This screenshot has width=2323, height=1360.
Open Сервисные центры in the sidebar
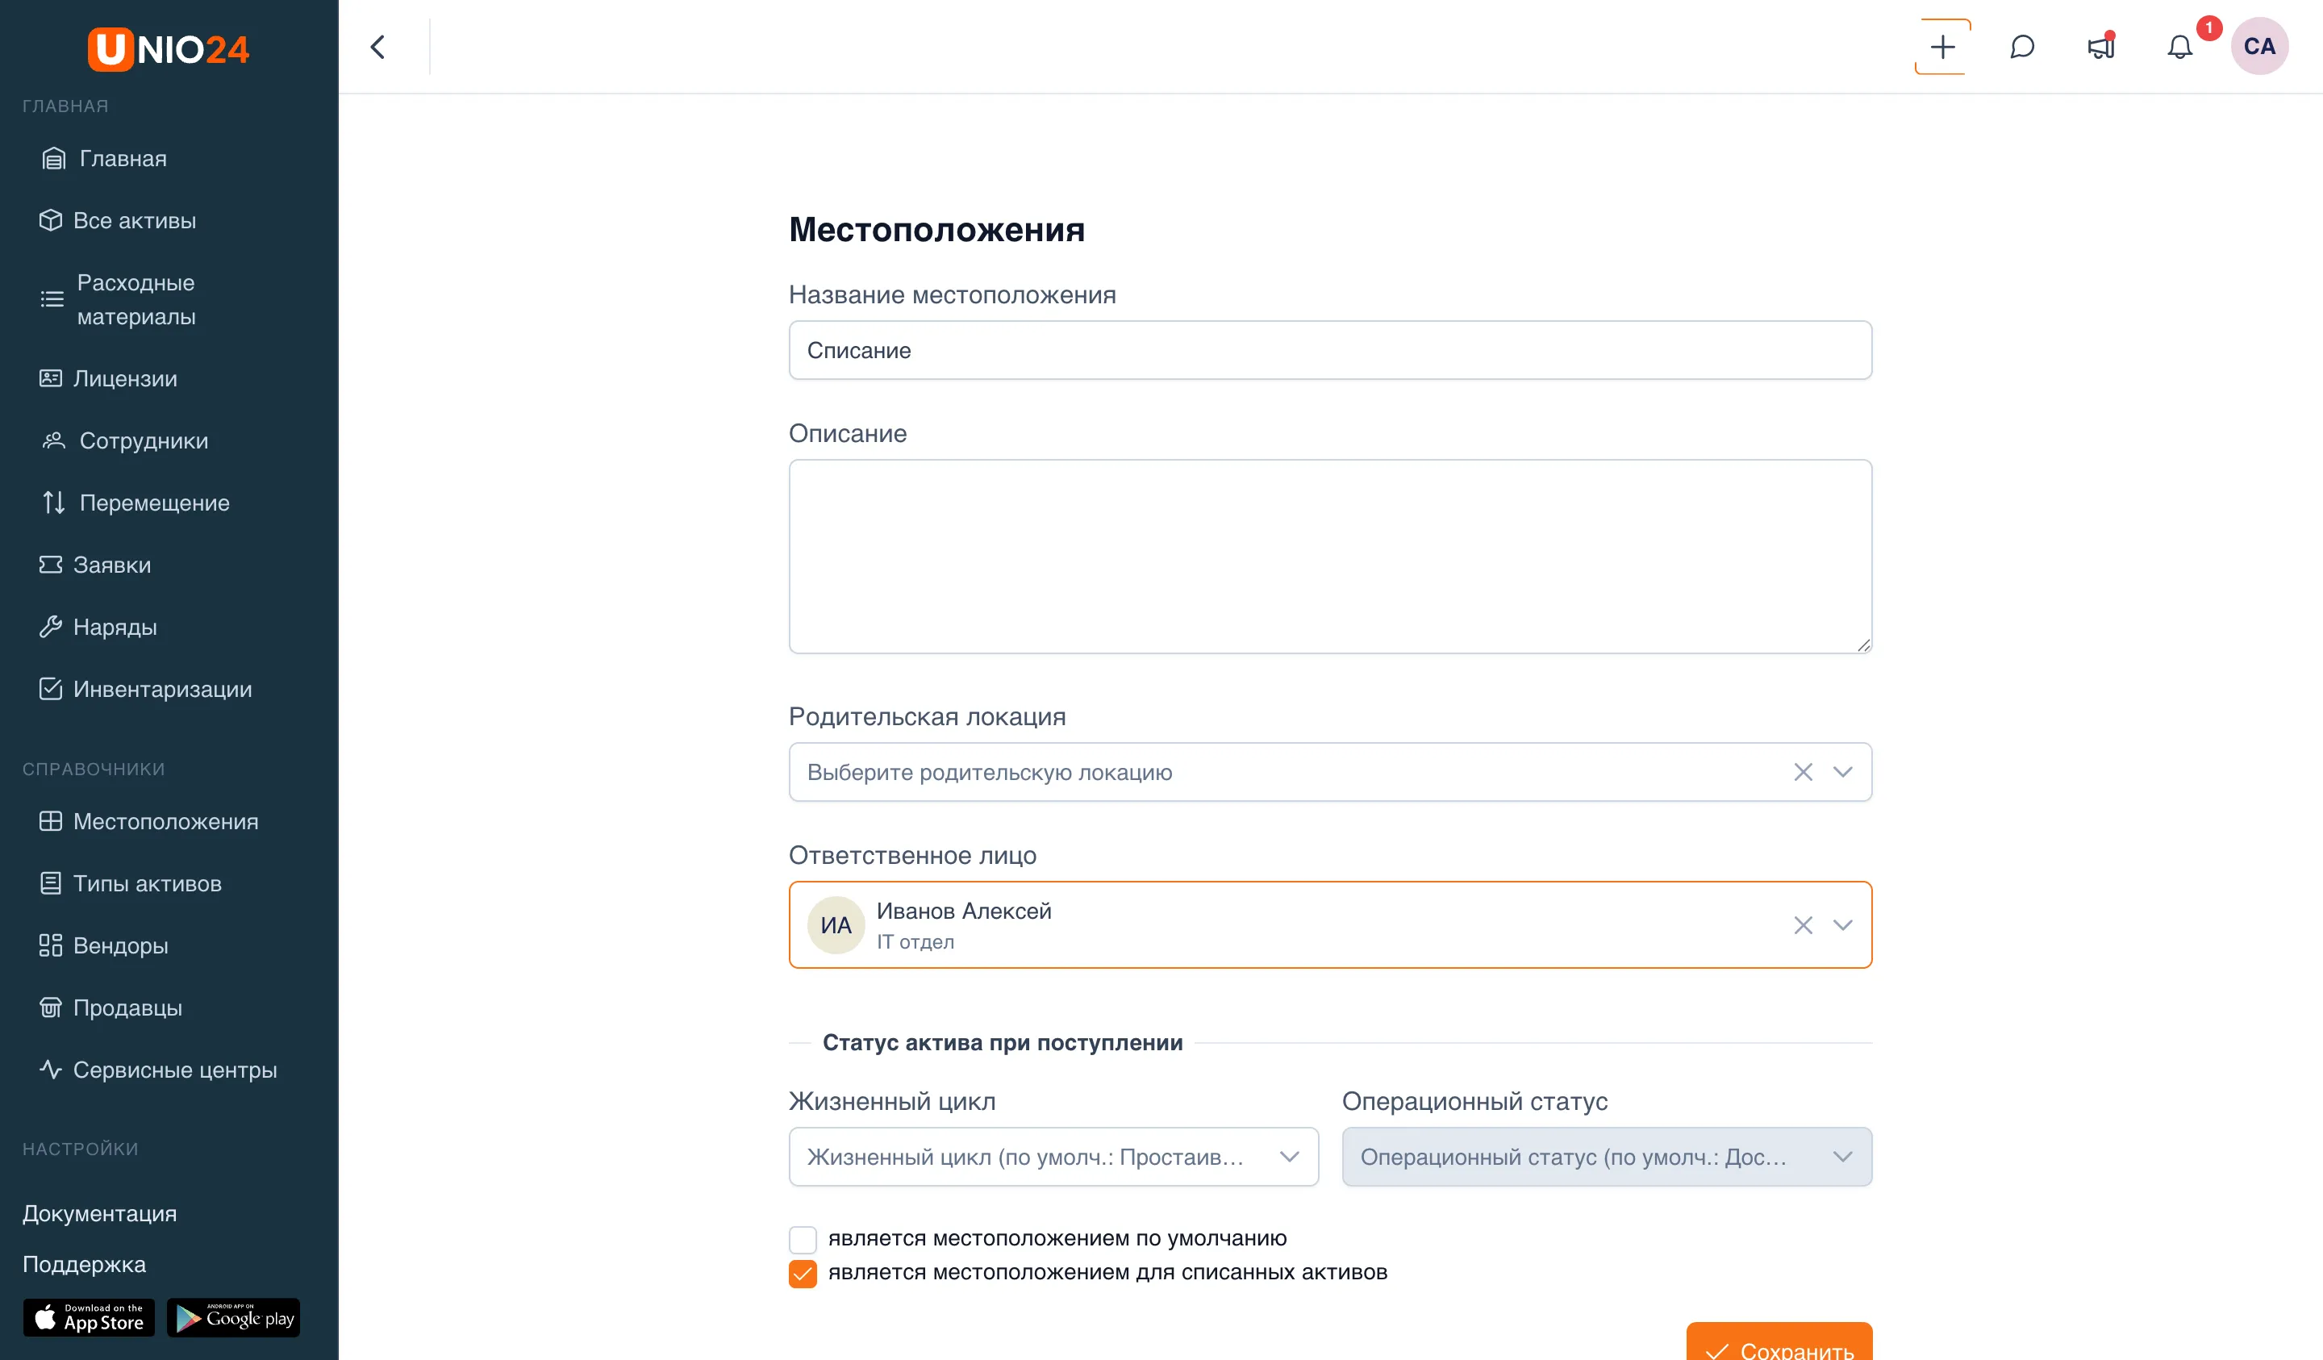[175, 1070]
